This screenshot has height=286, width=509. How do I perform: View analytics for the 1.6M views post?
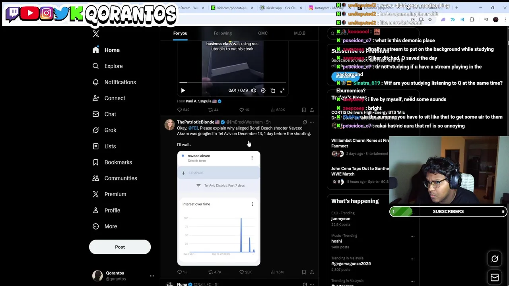point(277,272)
